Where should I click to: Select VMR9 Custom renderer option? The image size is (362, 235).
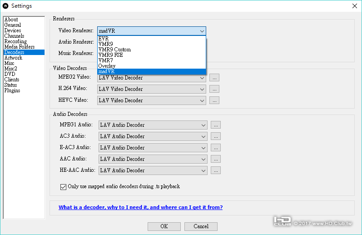pyautogui.click(x=151, y=50)
